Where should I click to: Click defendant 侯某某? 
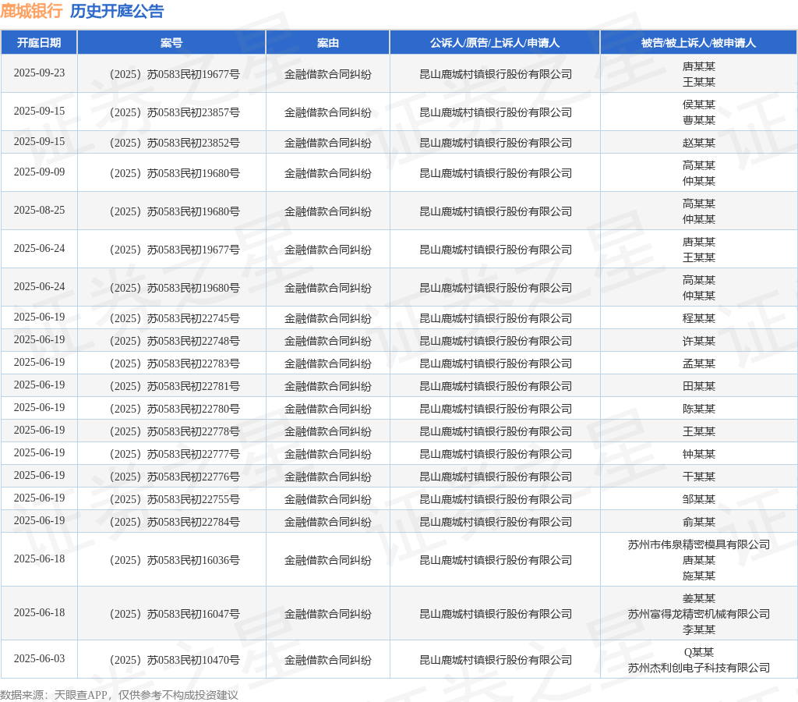click(699, 105)
